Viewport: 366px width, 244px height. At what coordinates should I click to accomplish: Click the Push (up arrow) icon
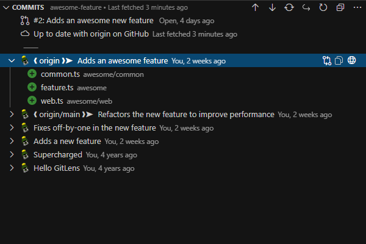[x=255, y=7]
